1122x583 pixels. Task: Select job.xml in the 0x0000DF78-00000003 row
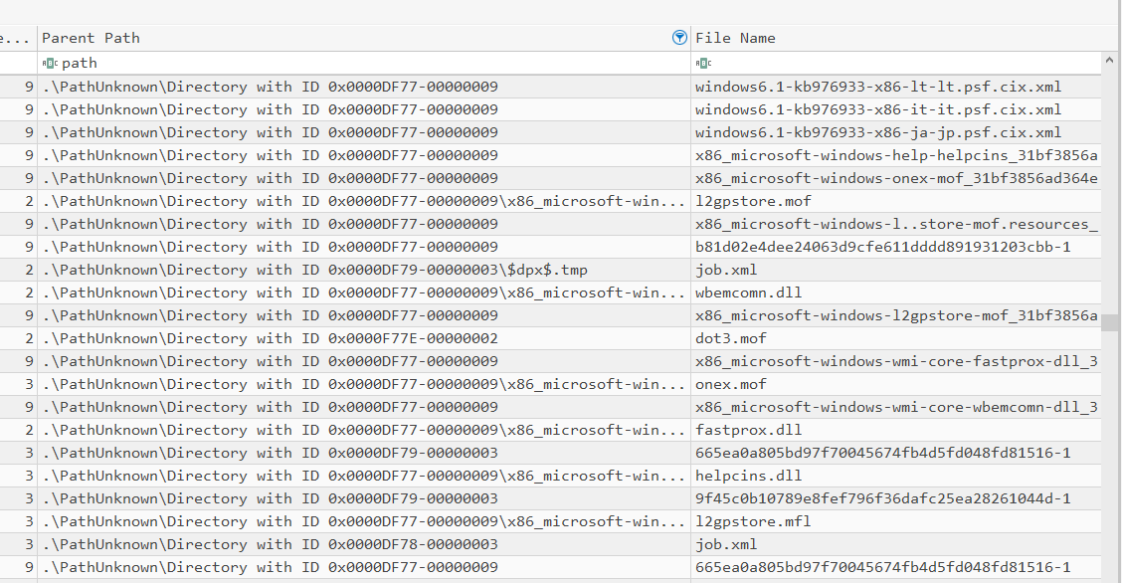[725, 544]
